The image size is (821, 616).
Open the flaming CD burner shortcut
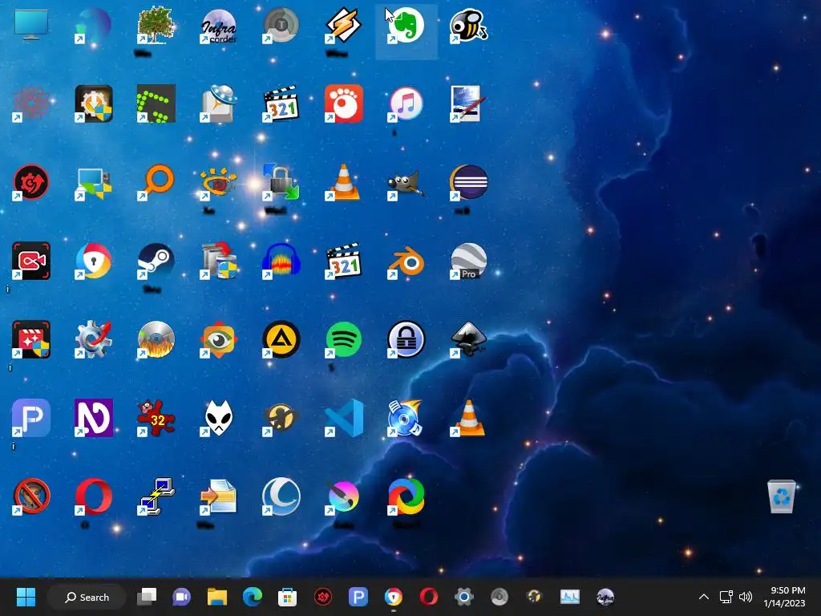click(x=156, y=339)
